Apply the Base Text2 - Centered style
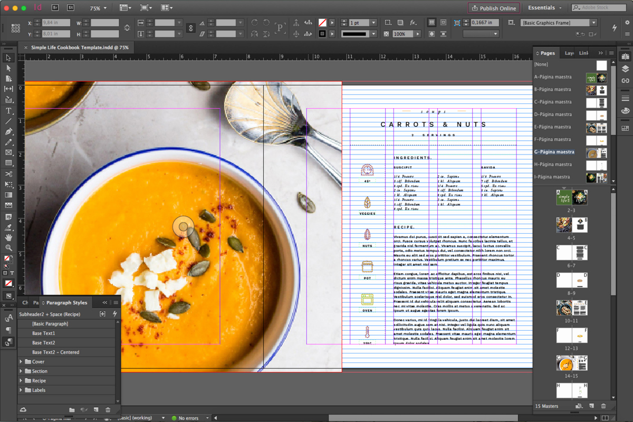633x422 pixels. tap(66, 352)
